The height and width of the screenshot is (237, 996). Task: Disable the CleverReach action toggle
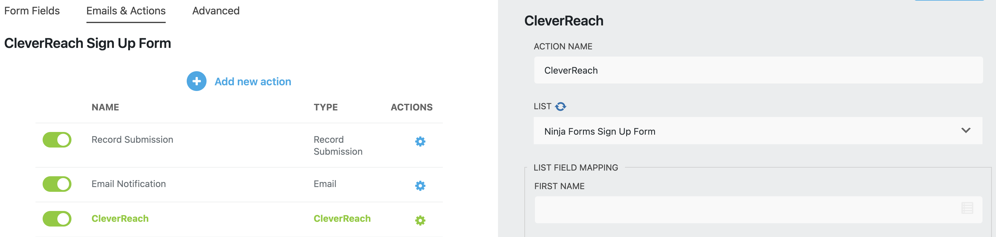[57, 218]
